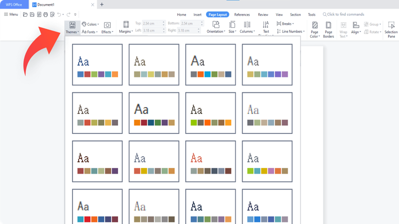Image resolution: width=399 pixels, height=224 pixels.
Task: Open the Breaks dropdown
Action: point(285,23)
